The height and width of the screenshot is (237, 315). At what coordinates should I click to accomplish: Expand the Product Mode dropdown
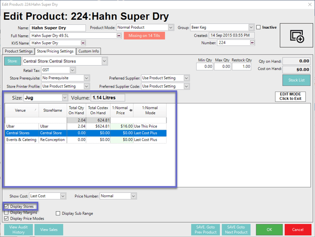(x=171, y=28)
